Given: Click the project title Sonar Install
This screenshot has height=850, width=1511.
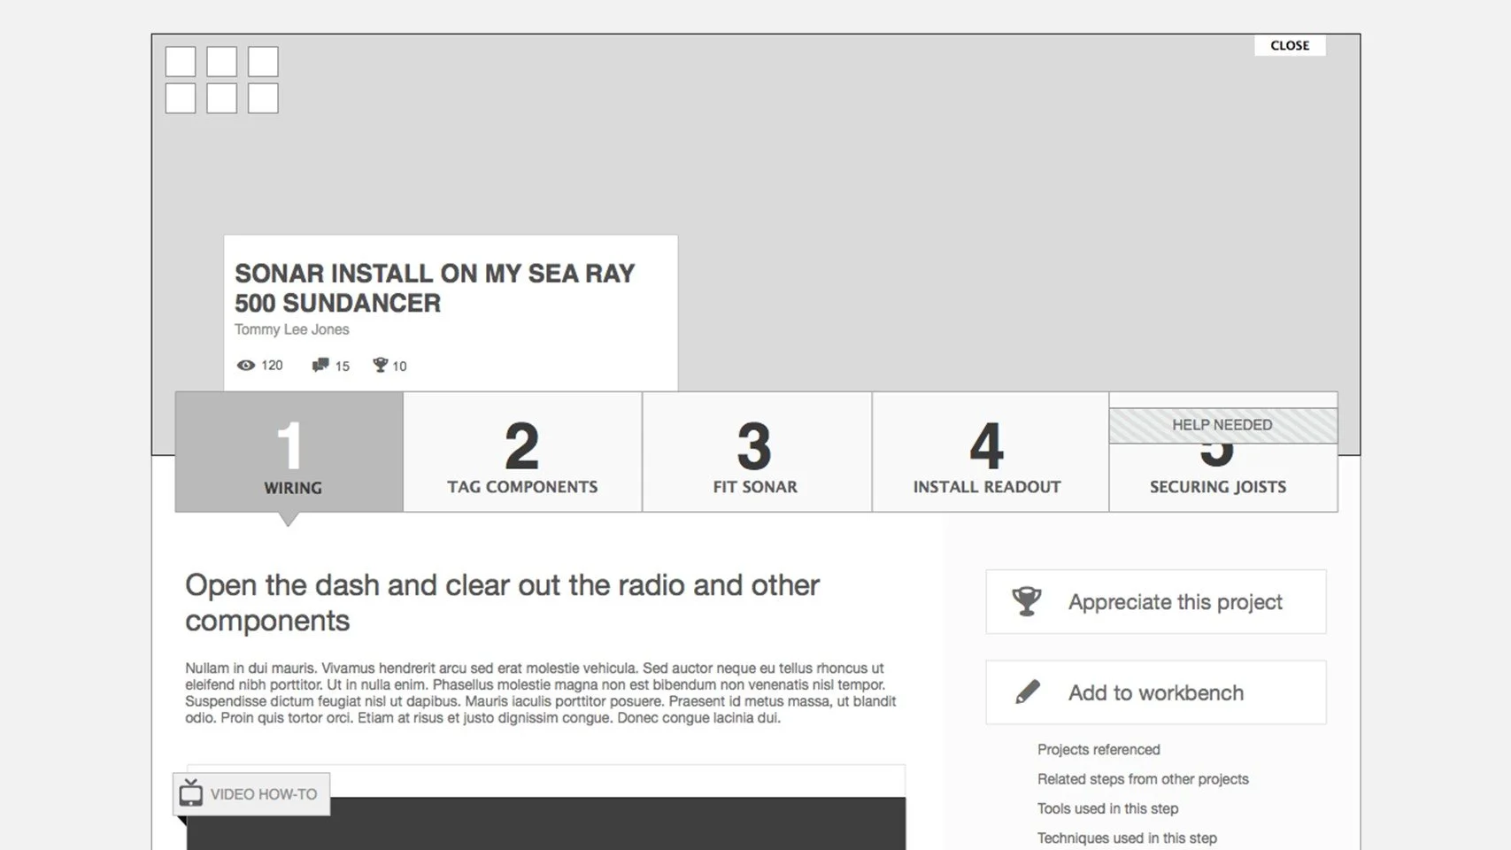Looking at the screenshot, I should coord(435,288).
